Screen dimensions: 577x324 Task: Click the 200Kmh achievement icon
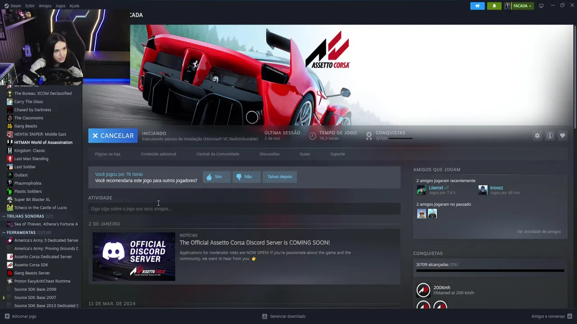point(423,290)
